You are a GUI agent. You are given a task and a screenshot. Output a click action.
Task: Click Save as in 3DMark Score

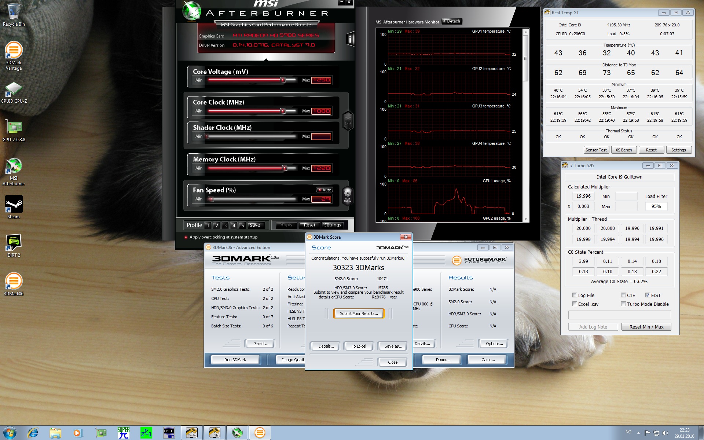click(x=393, y=346)
